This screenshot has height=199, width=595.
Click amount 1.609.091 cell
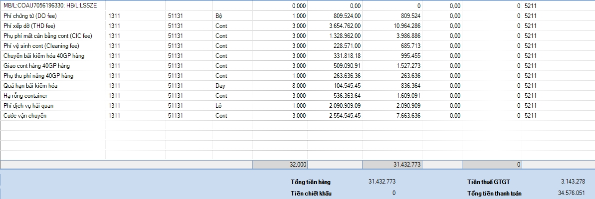click(393, 96)
